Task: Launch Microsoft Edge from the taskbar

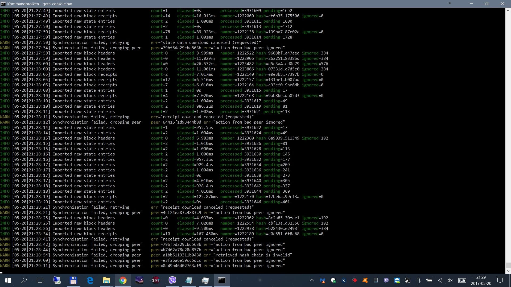Action: tap(90, 280)
